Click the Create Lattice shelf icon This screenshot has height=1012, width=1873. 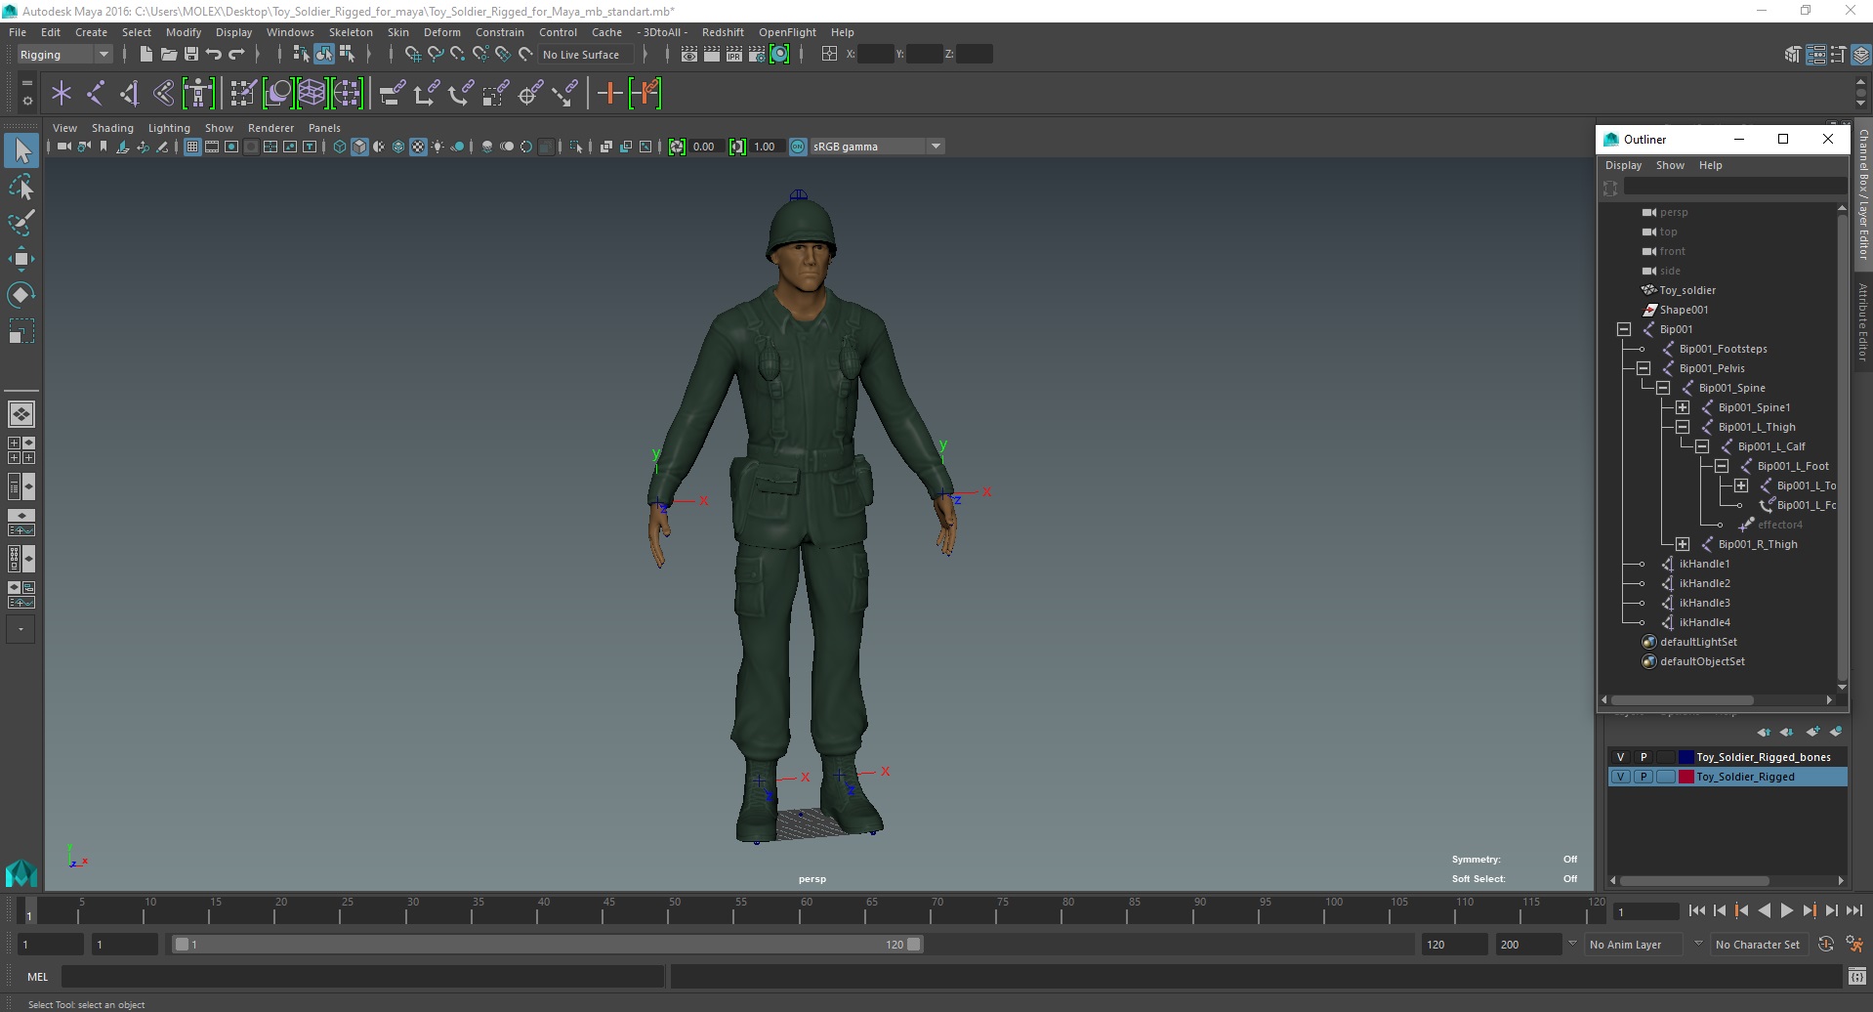point(312,93)
